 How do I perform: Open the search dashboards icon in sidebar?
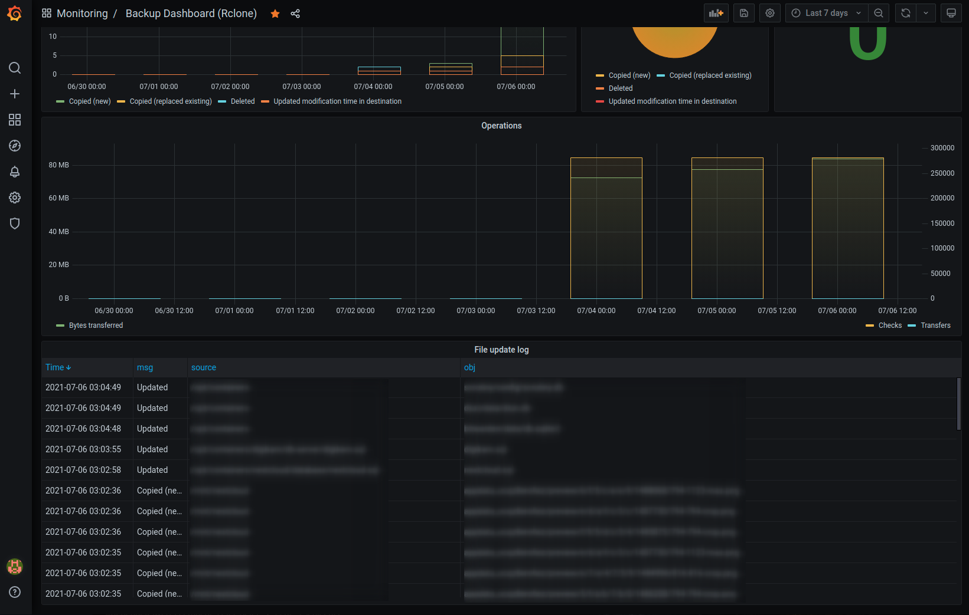[15, 68]
